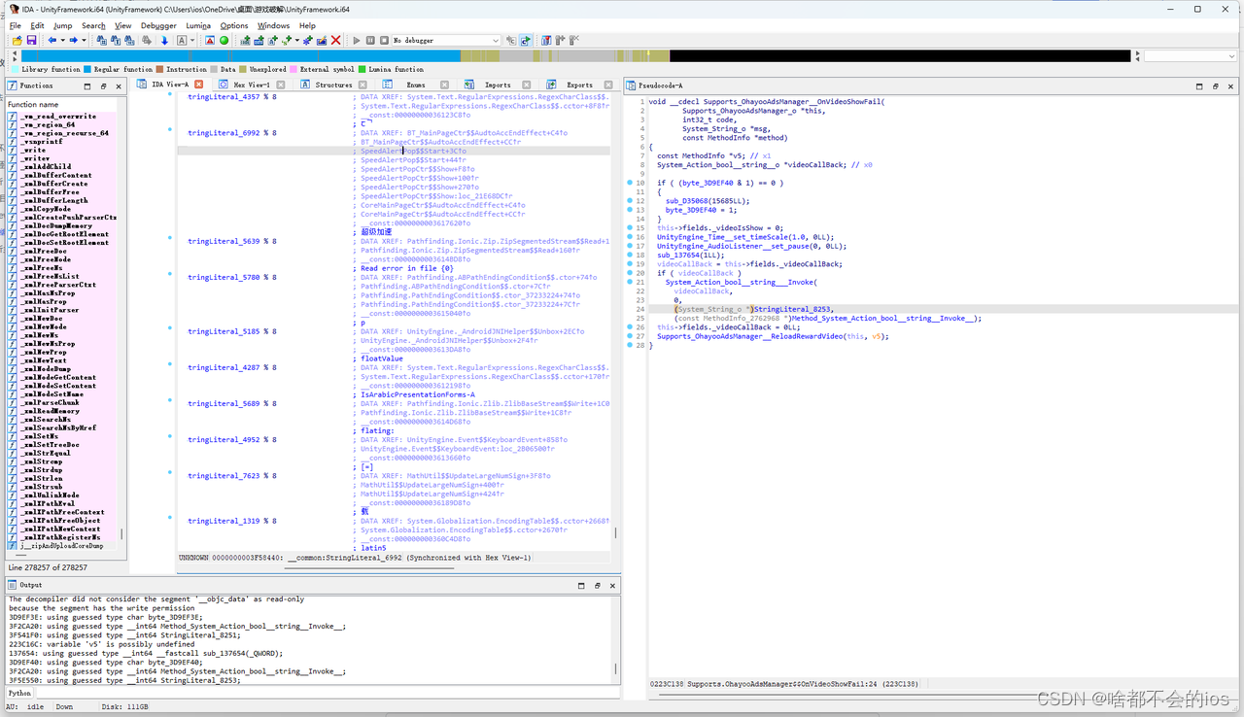Open the Search menu
Image resolution: width=1244 pixels, height=717 pixels.
click(93, 25)
